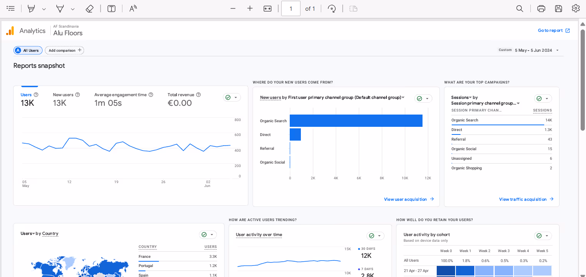
Task: Rotate the PDF page
Action: pyautogui.click(x=332, y=8)
